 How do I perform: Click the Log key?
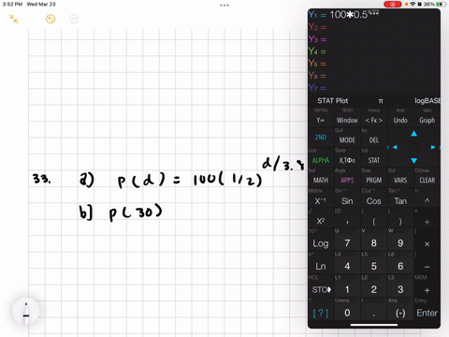point(321,243)
